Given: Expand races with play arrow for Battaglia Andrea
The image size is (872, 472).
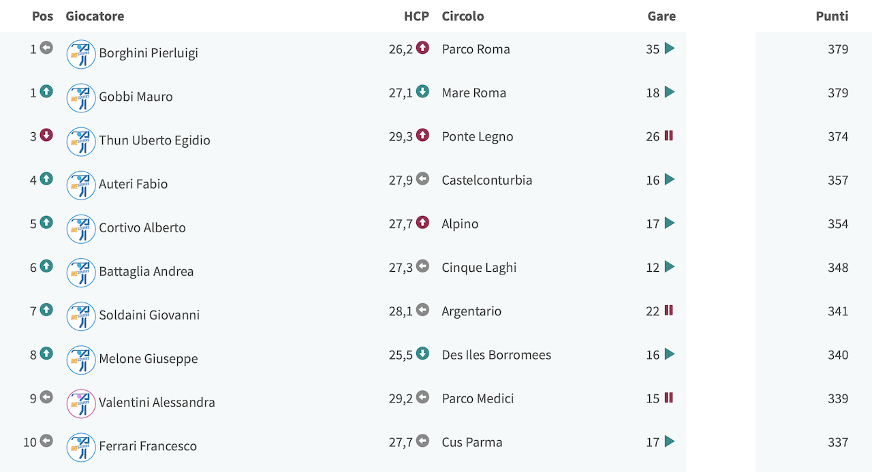Looking at the screenshot, I should click(x=670, y=266).
